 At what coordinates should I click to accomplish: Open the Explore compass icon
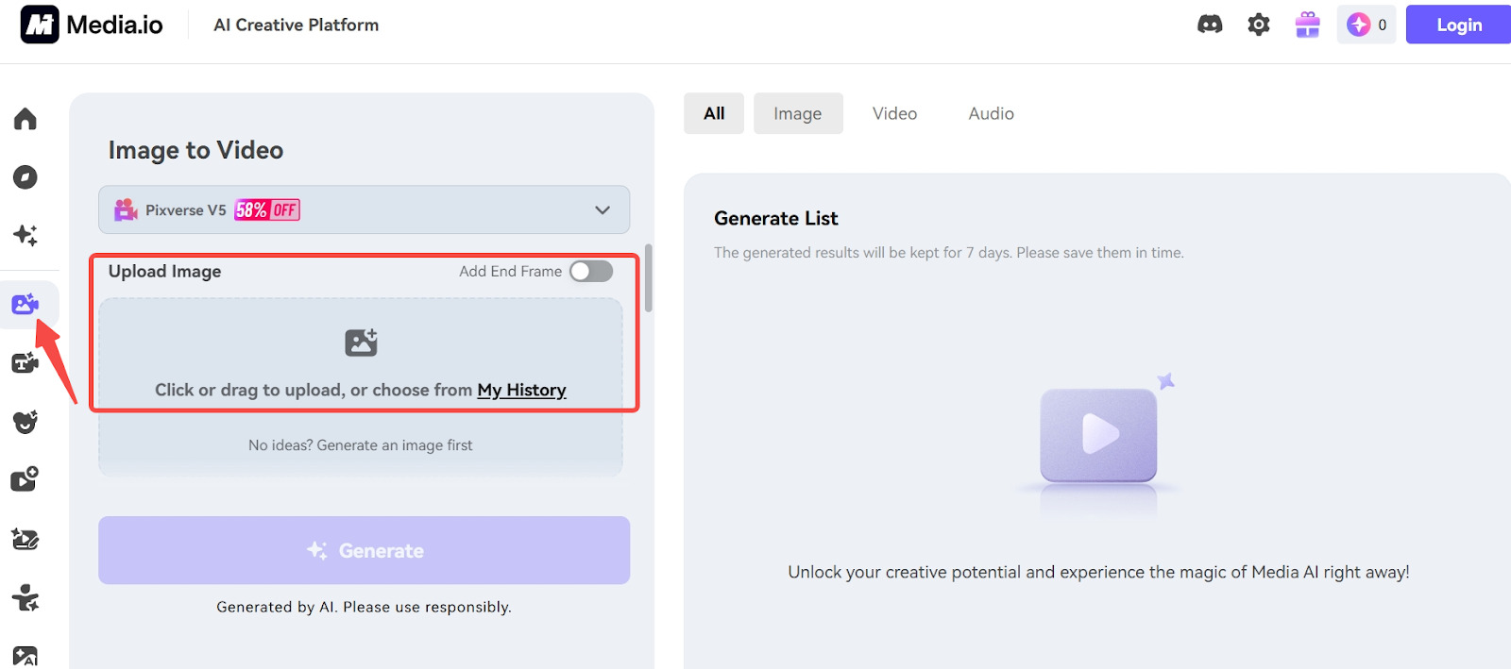[x=25, y=177]
